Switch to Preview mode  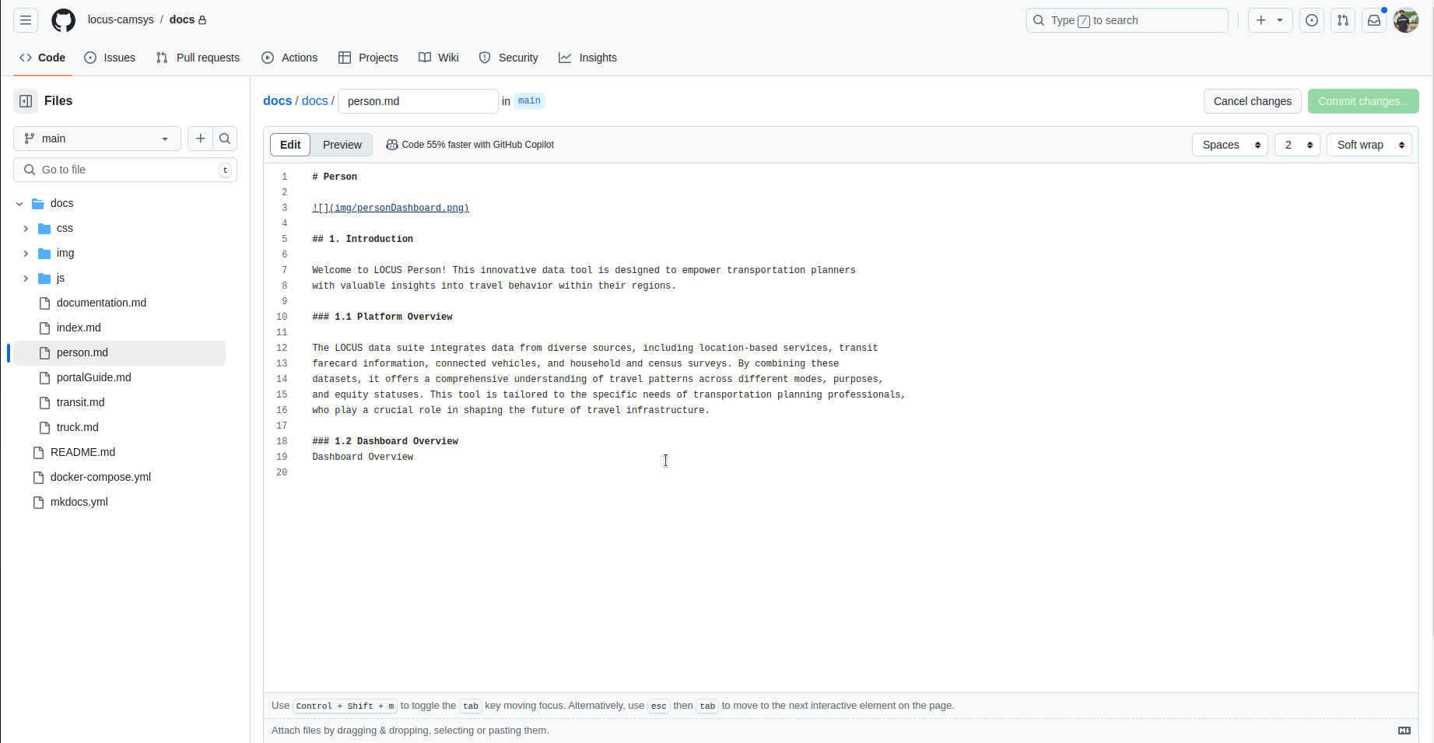tap(342, 145)
